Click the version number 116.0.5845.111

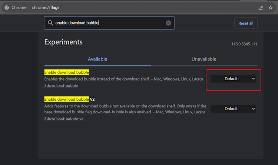(x=244, y=44)
